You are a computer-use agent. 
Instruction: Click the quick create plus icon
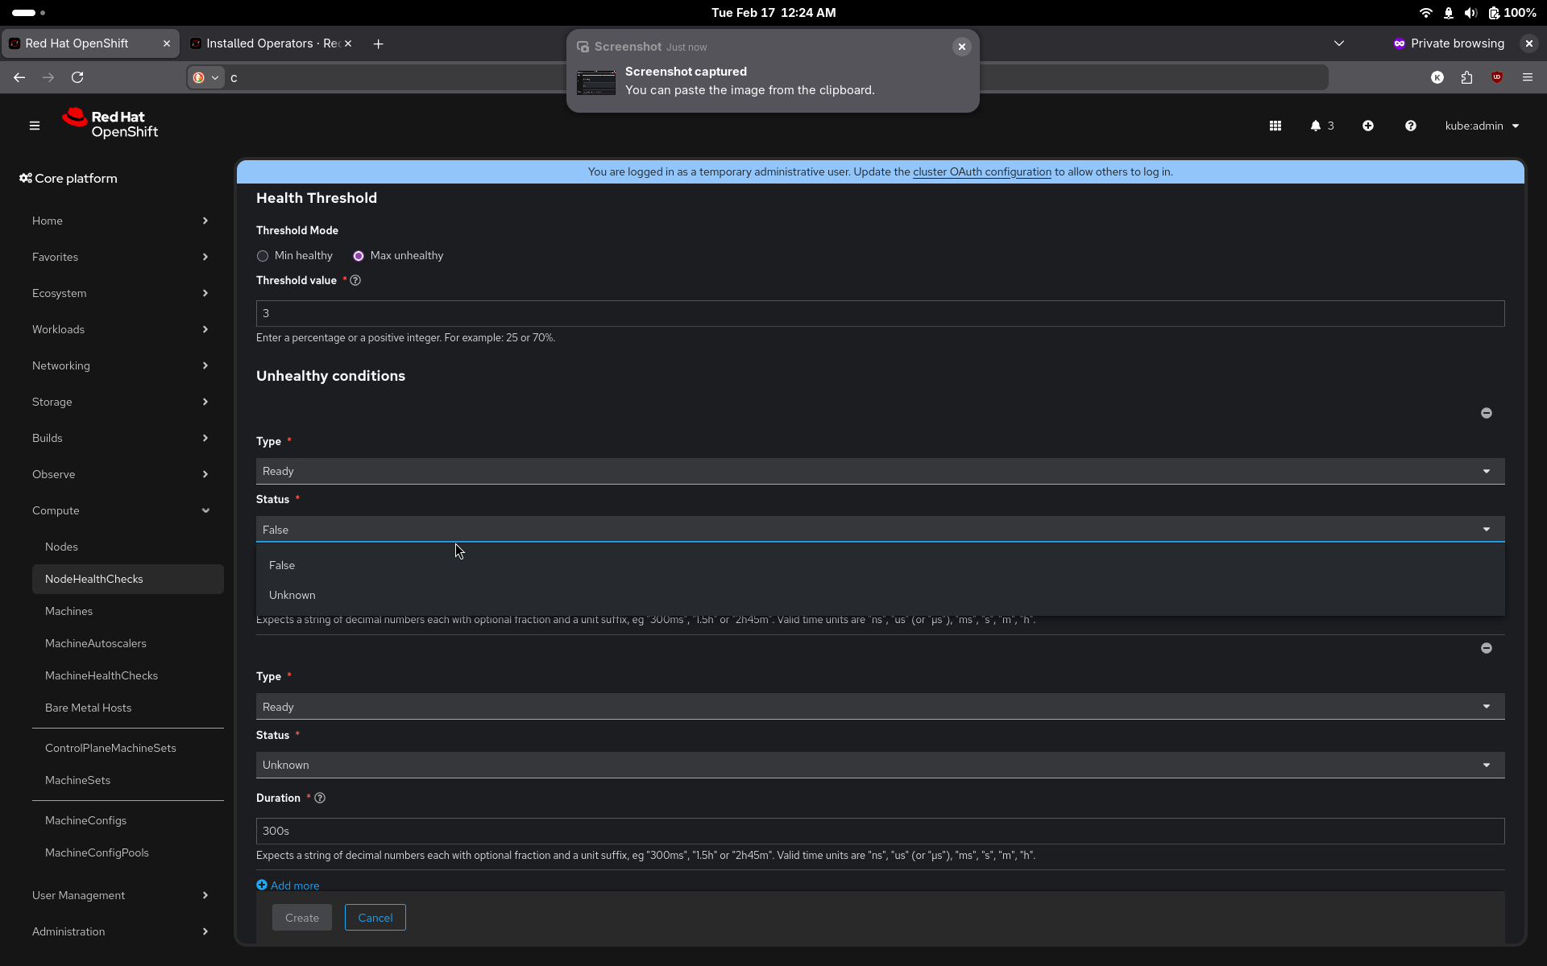(x=1367, y=126)
